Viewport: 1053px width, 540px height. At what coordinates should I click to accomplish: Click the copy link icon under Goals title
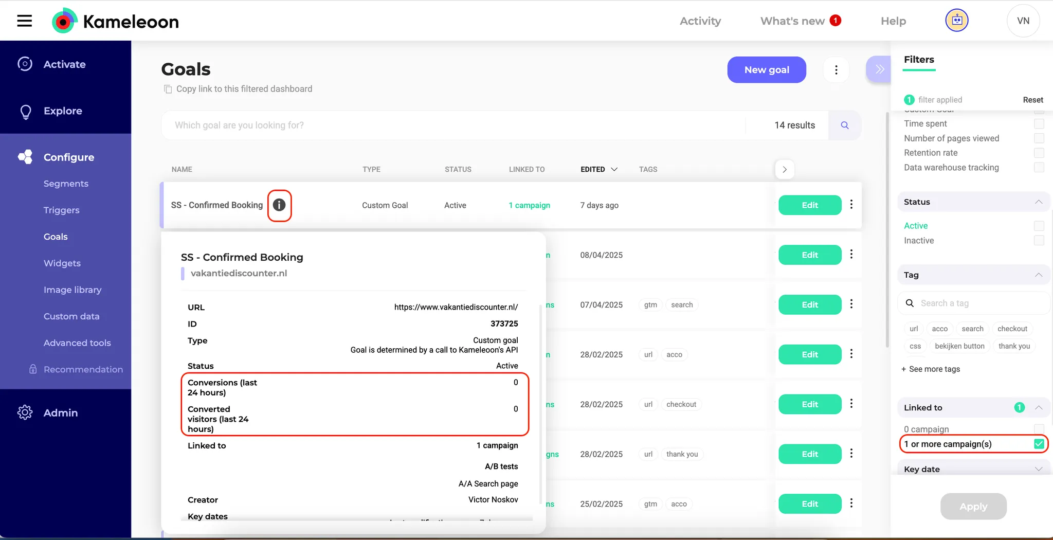168,89
